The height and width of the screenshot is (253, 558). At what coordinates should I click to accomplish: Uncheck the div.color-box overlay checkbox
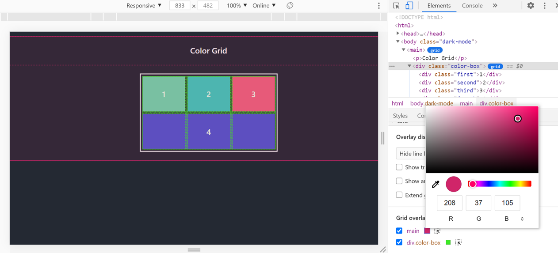pyautogui.click(x=399, y=242)
